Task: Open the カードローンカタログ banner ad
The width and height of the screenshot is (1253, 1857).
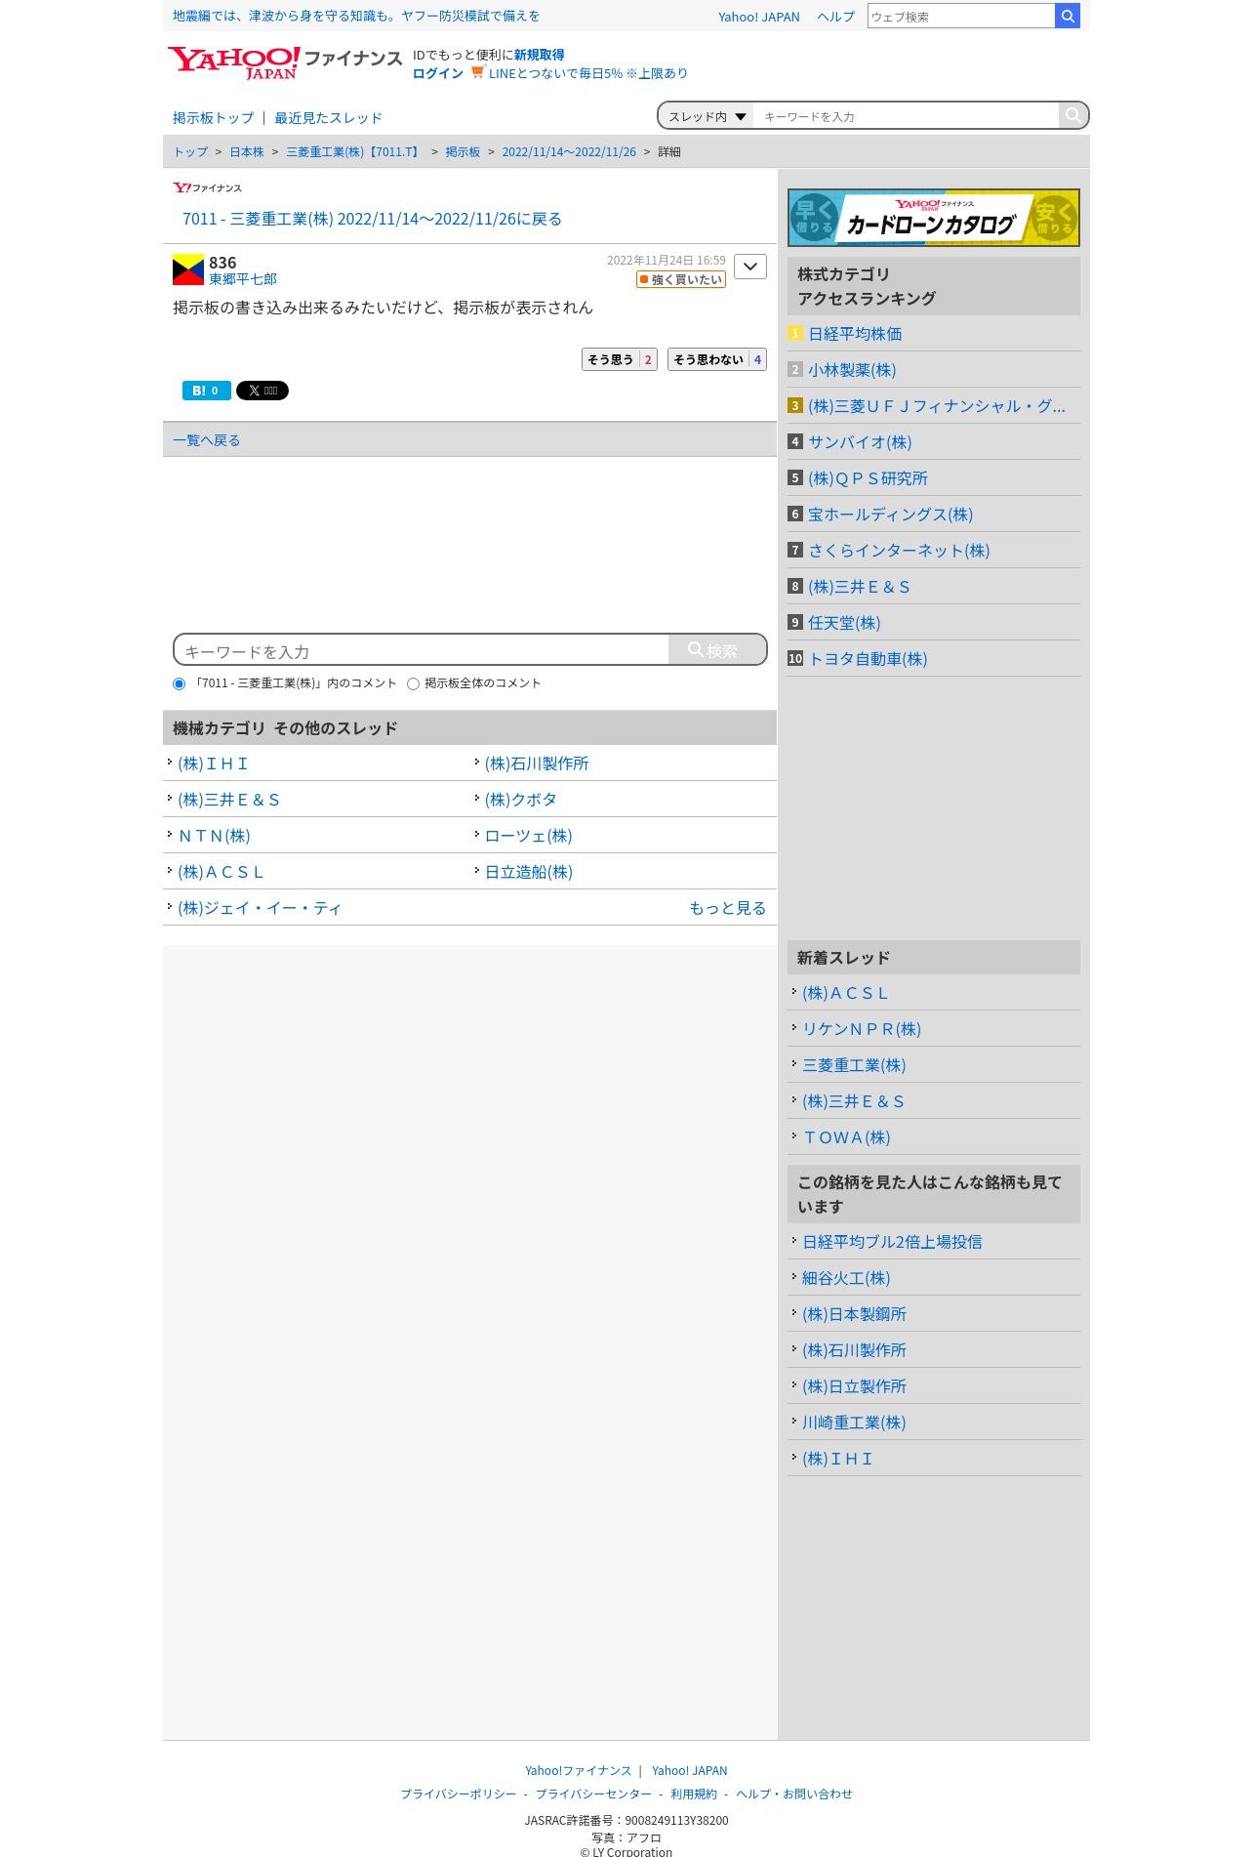Action: click(934, 218)
